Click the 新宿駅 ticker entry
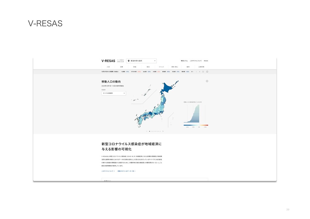 (166, 72)
